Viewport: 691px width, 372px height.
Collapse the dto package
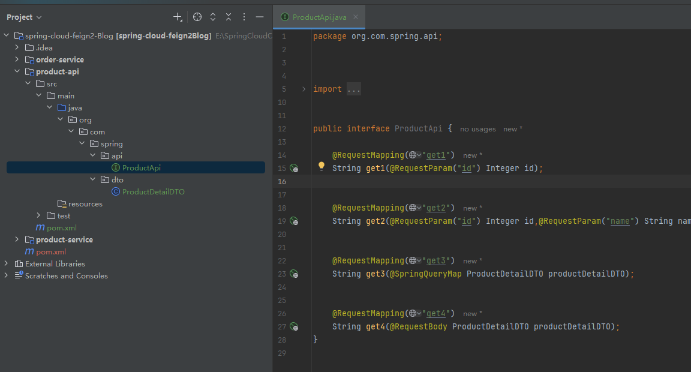[x=92, y=179]
